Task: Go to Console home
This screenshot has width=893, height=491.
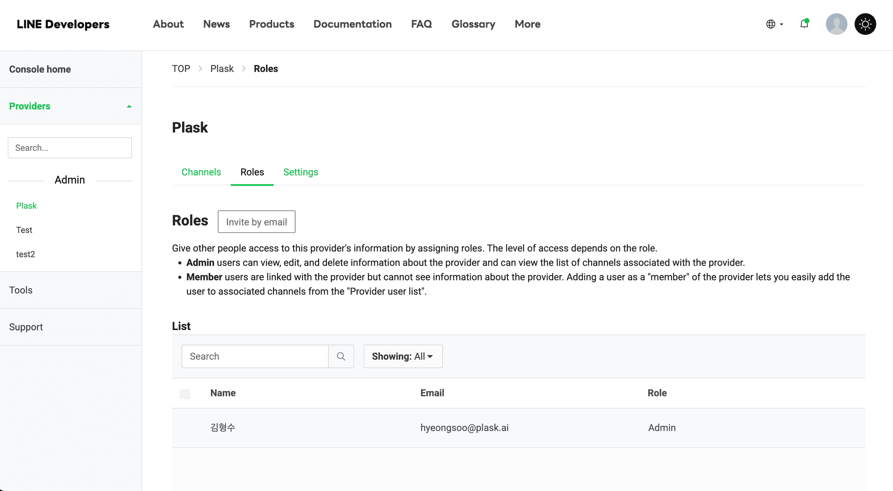Action: pyautogui.click(x=40, y=69)
